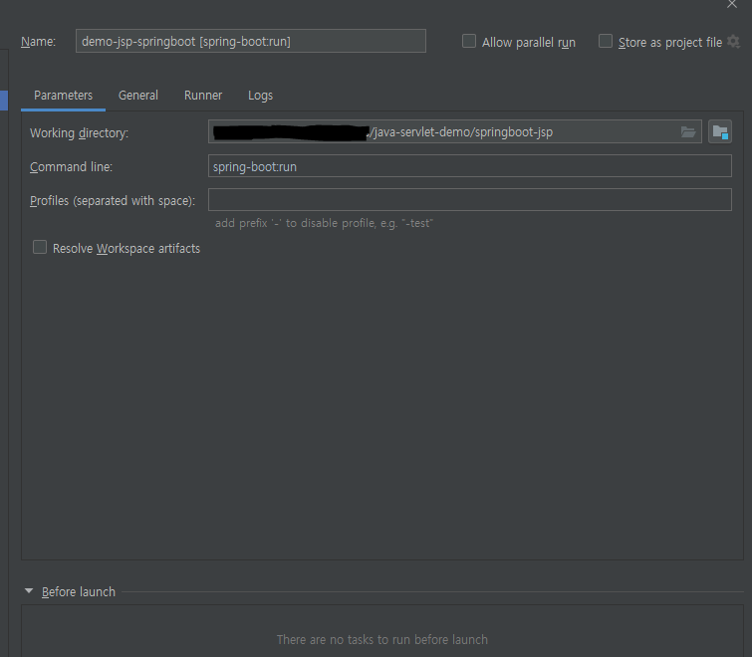Focus the Name input field
Viewport: 752px width, 657px height.
click(251, 41)
